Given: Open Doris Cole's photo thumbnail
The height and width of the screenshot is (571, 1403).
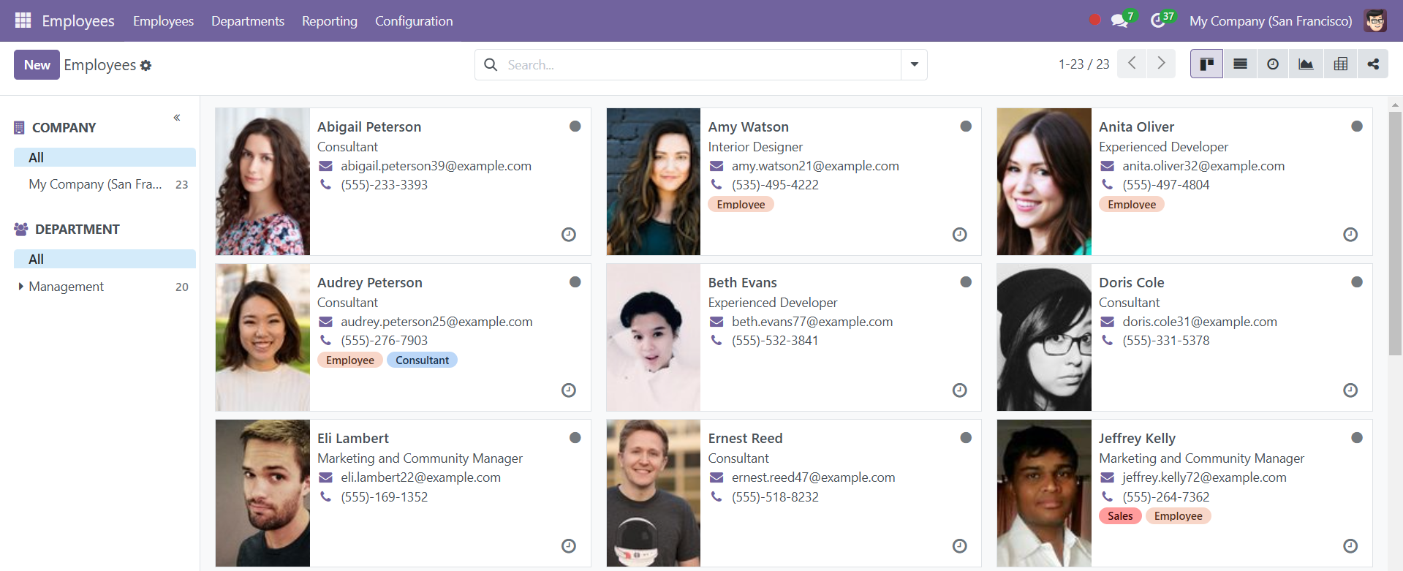Looking at the screenshot, I should [1044, 337].
